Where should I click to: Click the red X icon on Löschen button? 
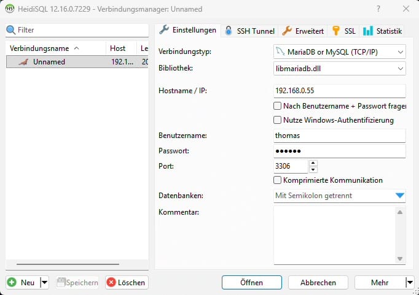(x=111, y=282)
